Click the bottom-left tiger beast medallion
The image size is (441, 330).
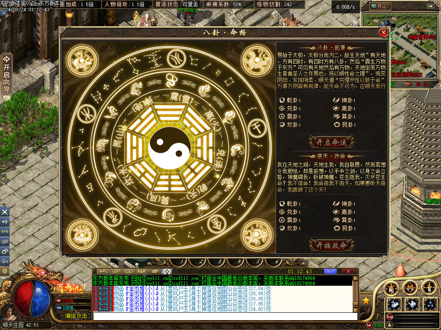82,235
